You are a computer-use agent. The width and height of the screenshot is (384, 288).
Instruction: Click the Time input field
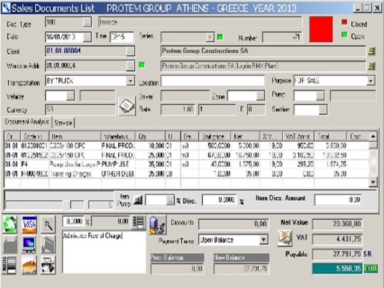(122, 37)
